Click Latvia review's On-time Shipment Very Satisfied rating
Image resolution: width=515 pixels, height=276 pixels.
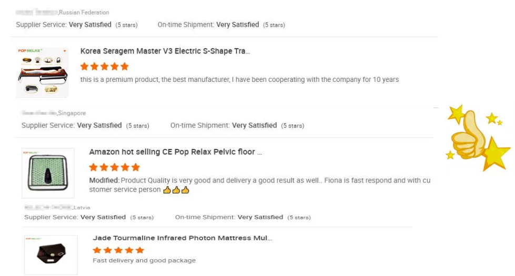click(260, 217)
